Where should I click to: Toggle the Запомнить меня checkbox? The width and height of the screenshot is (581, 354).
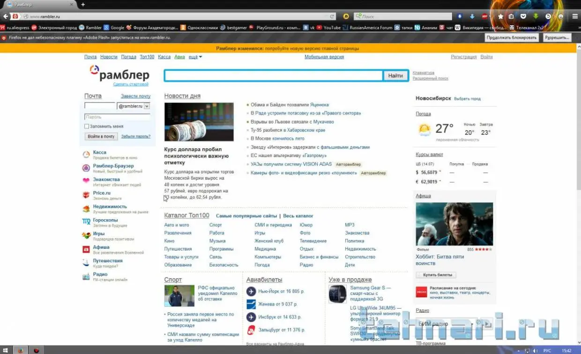87,126
